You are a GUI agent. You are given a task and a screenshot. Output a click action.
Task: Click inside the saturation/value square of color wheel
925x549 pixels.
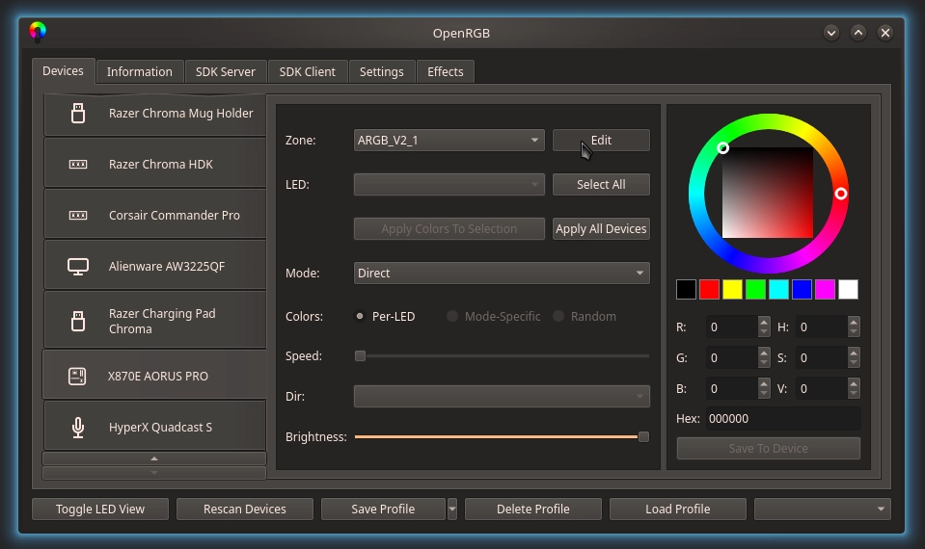[768, 193]
